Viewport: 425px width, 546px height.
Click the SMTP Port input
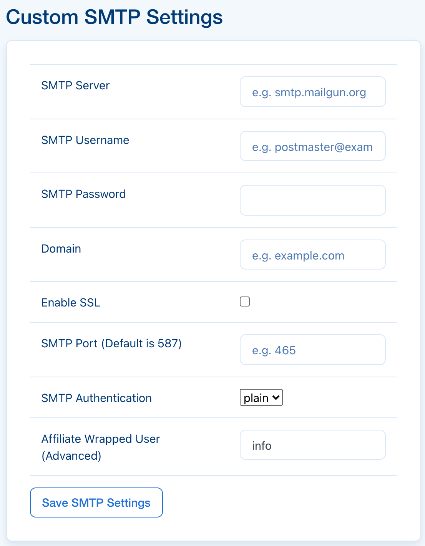[312, 350]
